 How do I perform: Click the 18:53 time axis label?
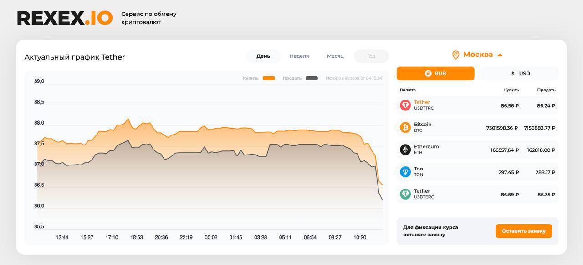pos(137,237)
